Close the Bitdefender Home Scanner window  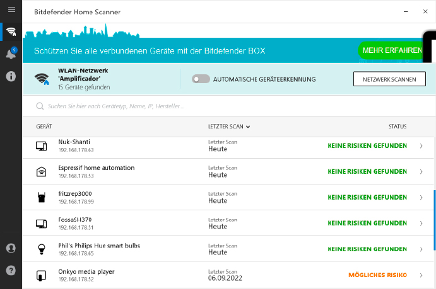tap(425, 12)
